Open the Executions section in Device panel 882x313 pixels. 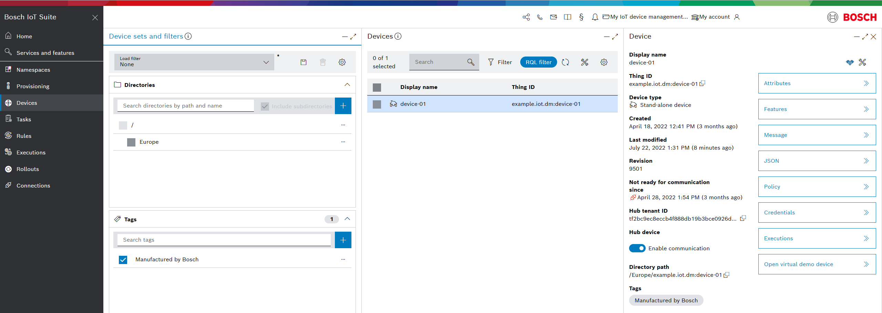click(x=817, y=238)
